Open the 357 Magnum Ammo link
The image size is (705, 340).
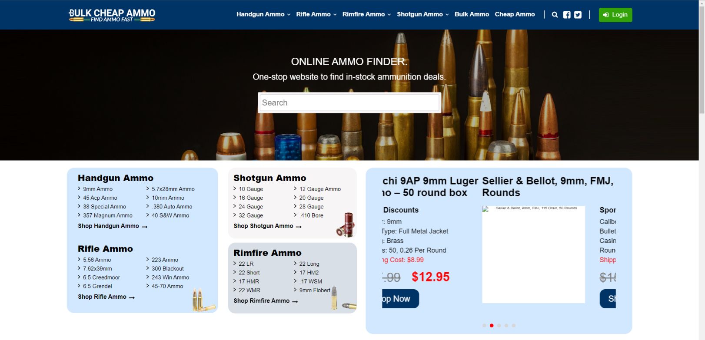click(108, 215)
